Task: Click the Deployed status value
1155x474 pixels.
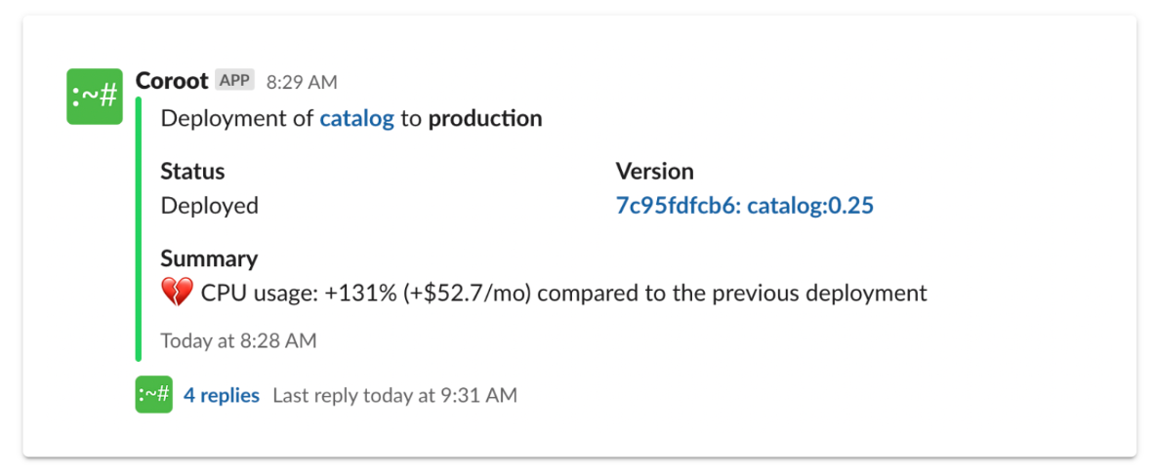Action: [x=210, y=206]
